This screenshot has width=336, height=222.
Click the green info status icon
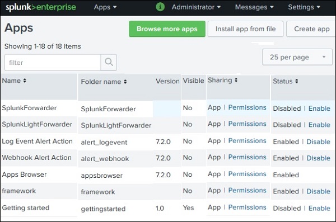(x=160, y=7)
